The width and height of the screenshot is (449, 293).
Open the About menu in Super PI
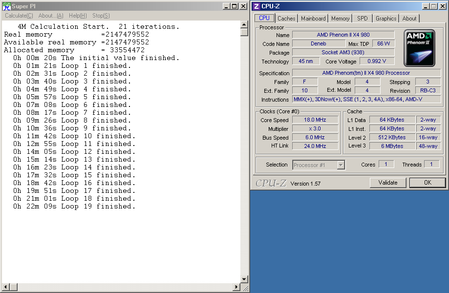coord(51,16)
